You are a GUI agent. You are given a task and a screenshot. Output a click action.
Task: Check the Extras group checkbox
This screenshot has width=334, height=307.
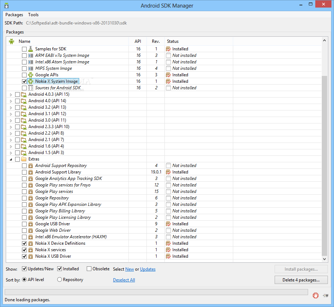18,159
